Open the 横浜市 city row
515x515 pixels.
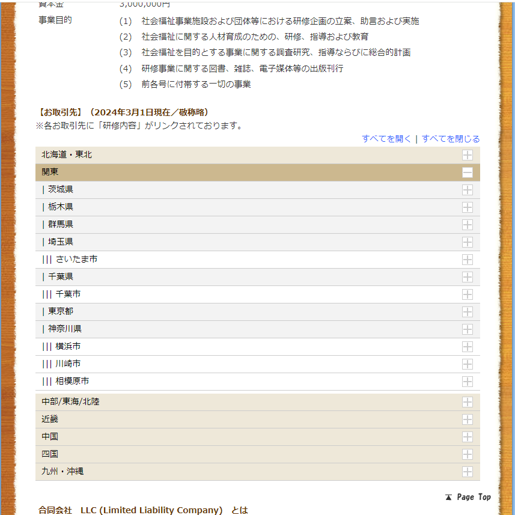[x=257, y=347]
